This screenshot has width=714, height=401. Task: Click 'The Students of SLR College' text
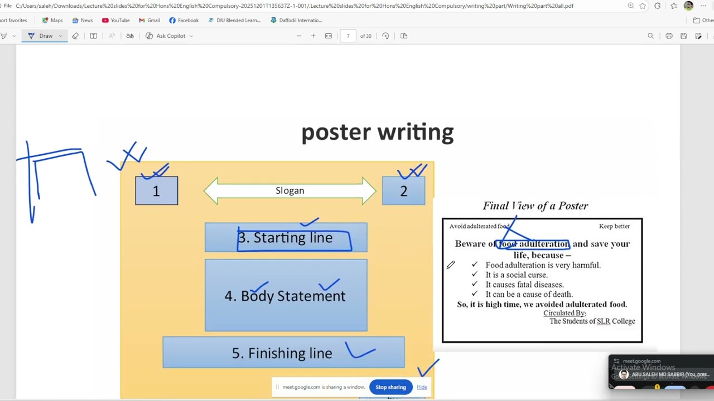coord(592,321)
